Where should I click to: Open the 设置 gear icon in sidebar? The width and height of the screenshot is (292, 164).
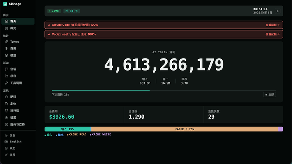pyautogui.click(x=6, y=118)
